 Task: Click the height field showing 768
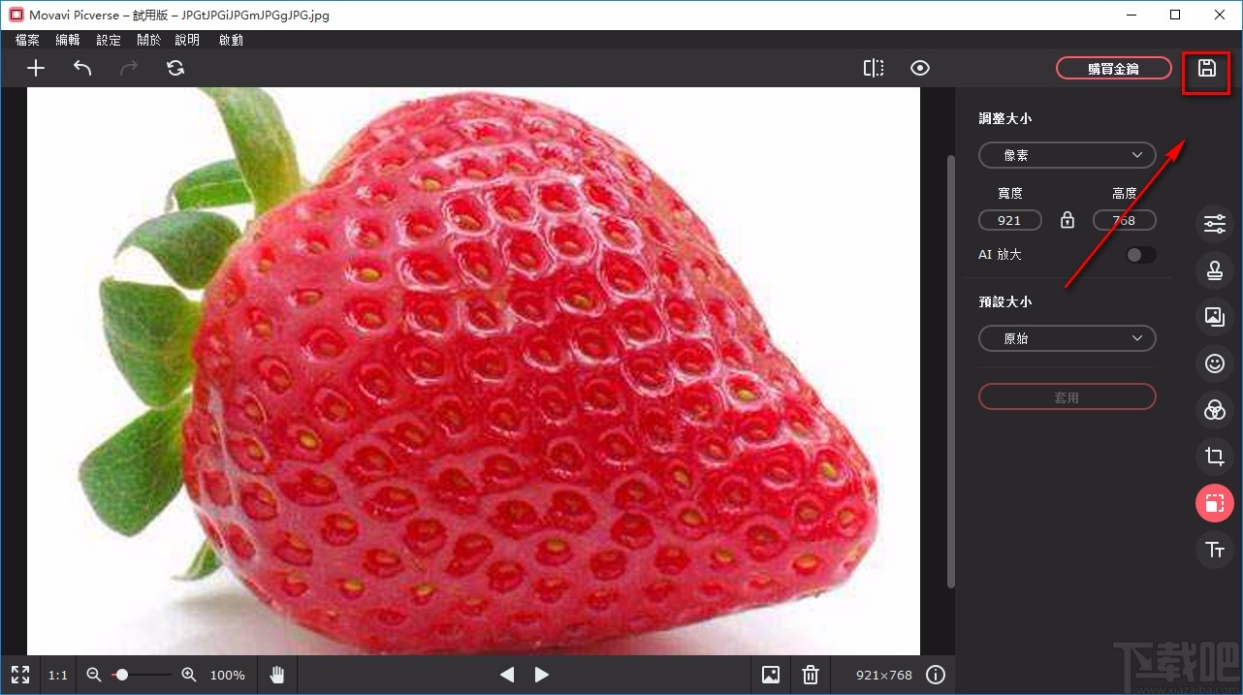point(1125,220)
